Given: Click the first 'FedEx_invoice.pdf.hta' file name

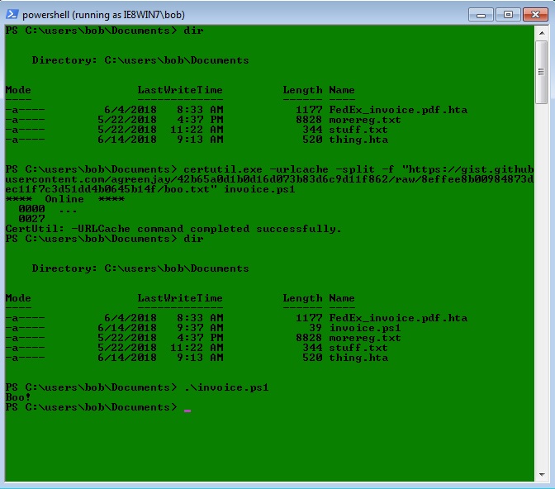Looking at the screenshot, I should [x=398, y=110].
